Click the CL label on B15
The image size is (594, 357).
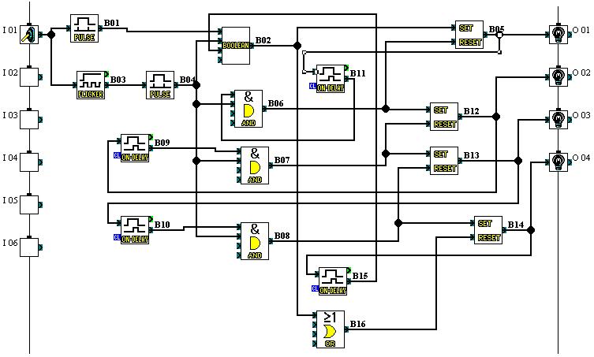coord(315,288)
